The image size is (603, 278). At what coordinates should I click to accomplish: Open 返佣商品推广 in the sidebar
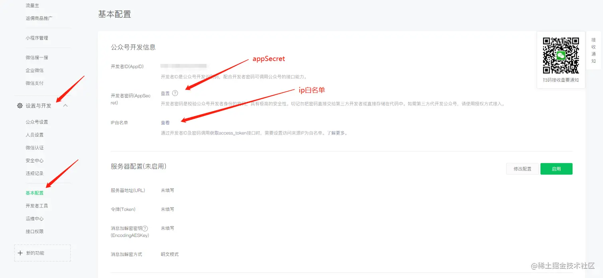pyautogui.click(x=39, y=18)
